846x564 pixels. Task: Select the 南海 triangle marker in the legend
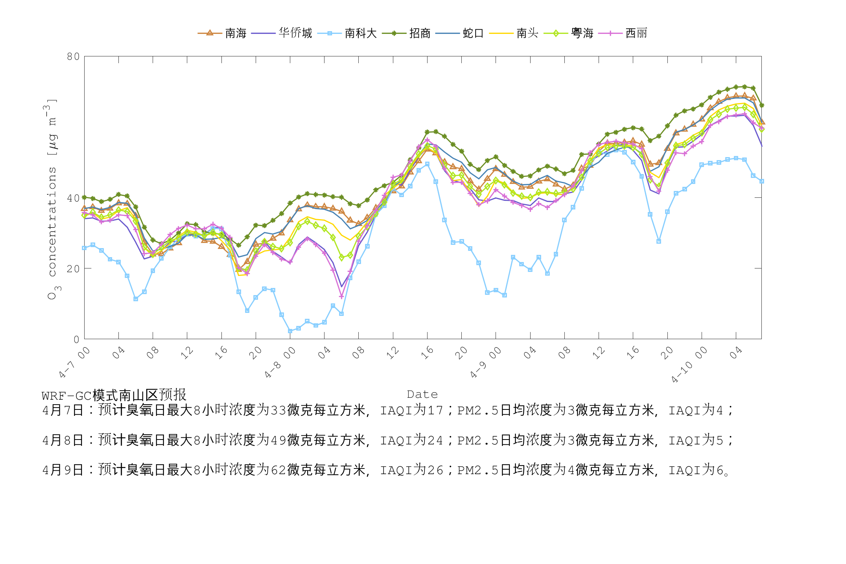pyautogui.click(x=209, y=33)
